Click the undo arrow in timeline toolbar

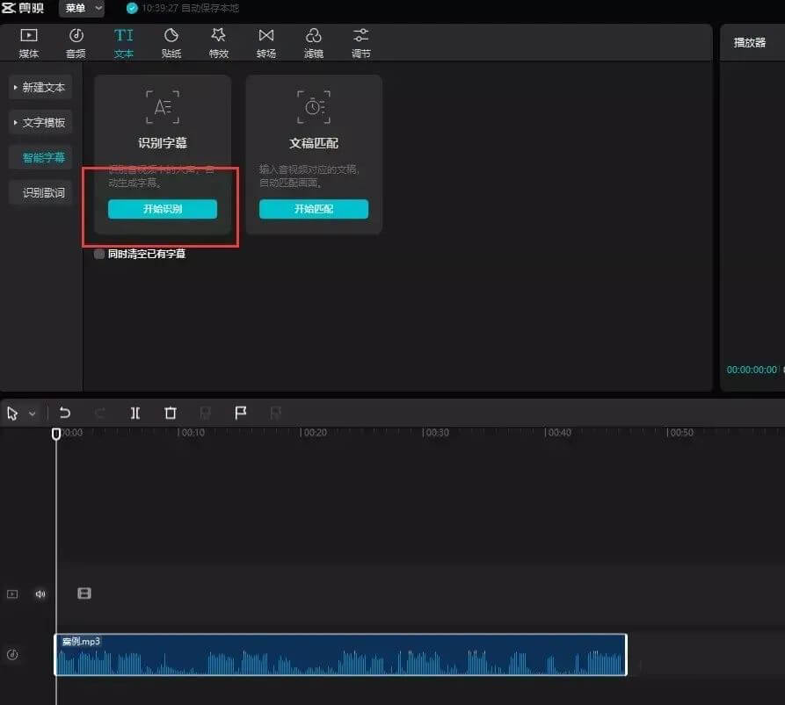point(65,413)
